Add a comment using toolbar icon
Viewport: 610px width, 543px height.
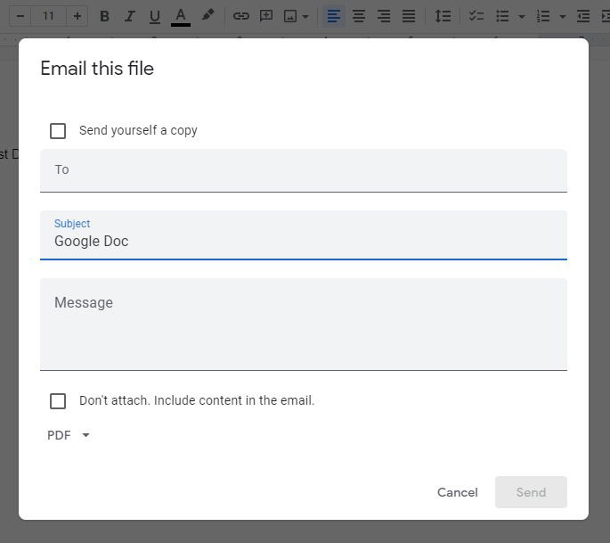(265, 16)
